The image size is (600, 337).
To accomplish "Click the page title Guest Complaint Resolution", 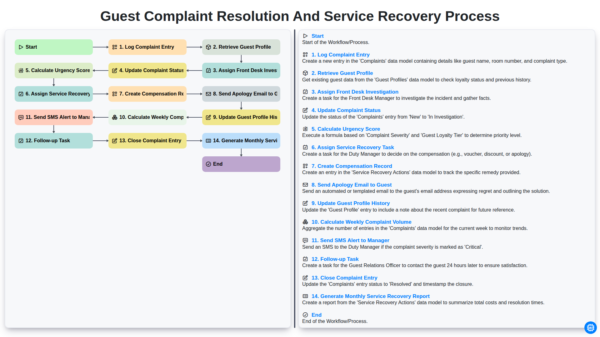I will point(300,16).
